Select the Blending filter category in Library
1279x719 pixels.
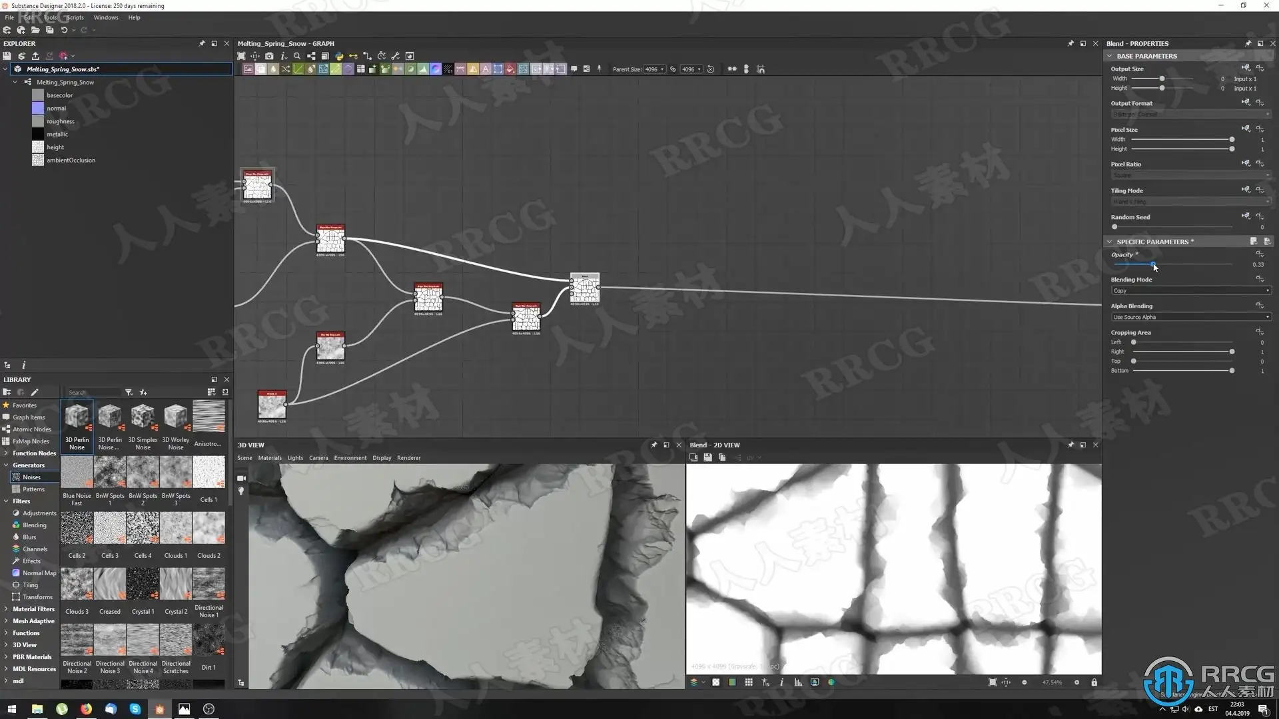pos(35,525)
